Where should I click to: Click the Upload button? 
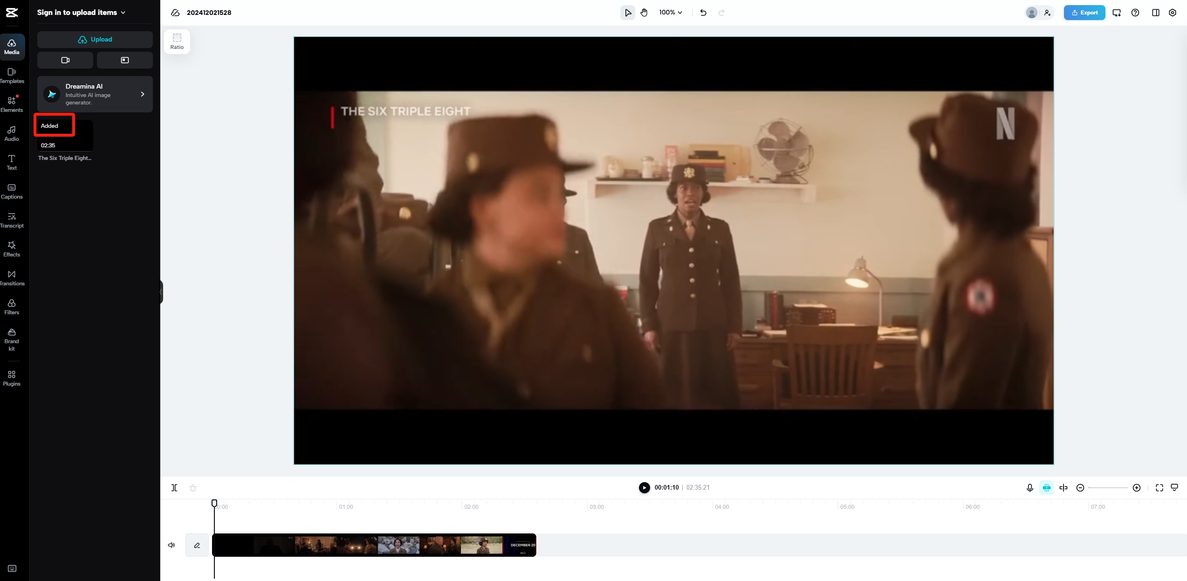[x=95, y=39]
